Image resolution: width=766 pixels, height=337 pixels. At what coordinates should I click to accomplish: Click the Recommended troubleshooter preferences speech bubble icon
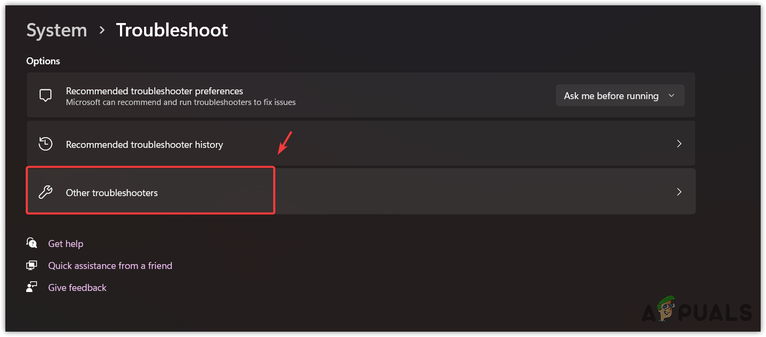[46, 96]
